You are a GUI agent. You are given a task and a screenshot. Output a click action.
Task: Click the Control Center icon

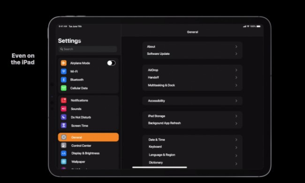pos(64,146)
